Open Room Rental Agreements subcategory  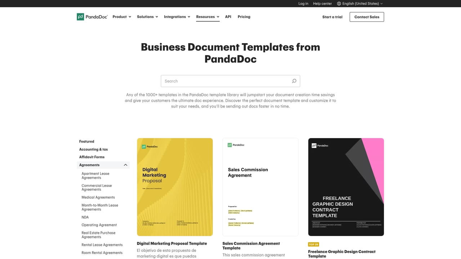point(102,253)
